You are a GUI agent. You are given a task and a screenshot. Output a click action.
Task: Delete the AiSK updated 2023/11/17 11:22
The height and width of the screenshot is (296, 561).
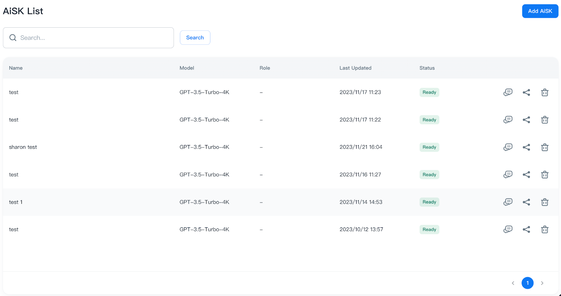tap(545, 120)
